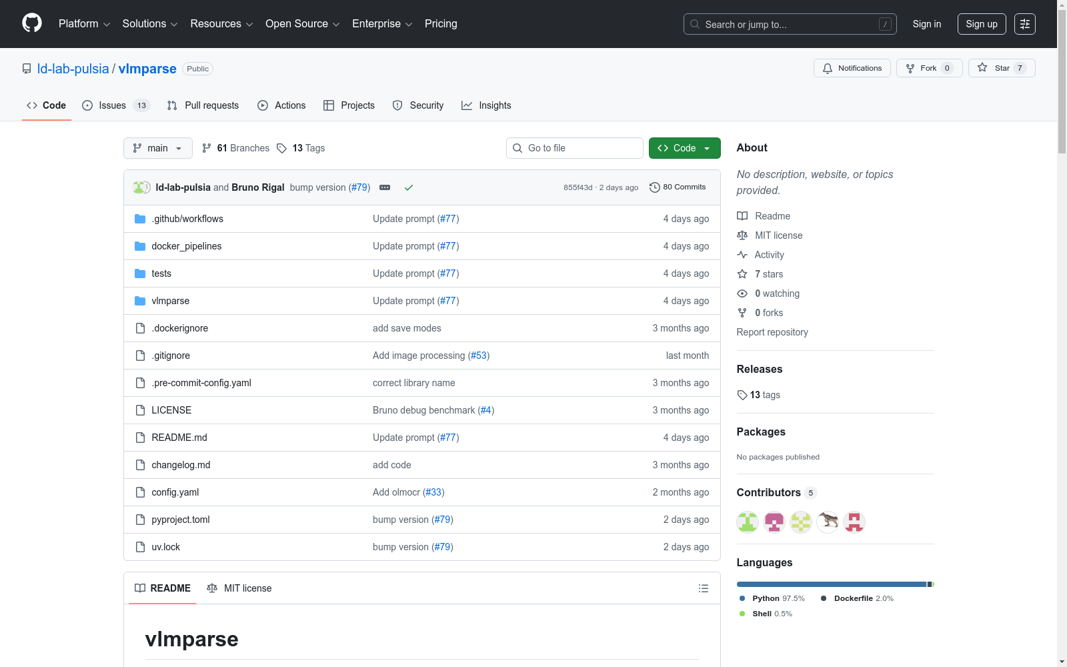
Task: Click the LICENSE file icon
Action: [140, 410]
